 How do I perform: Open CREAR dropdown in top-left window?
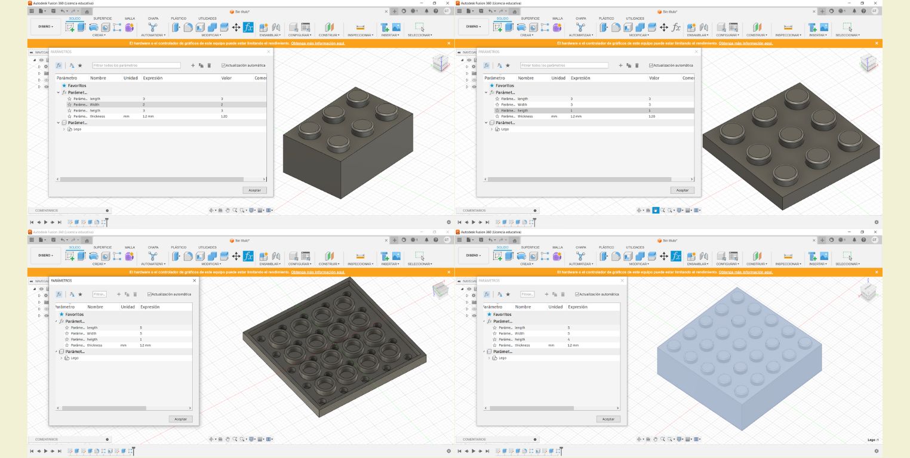pyautogui.click(x=99, y=35)
